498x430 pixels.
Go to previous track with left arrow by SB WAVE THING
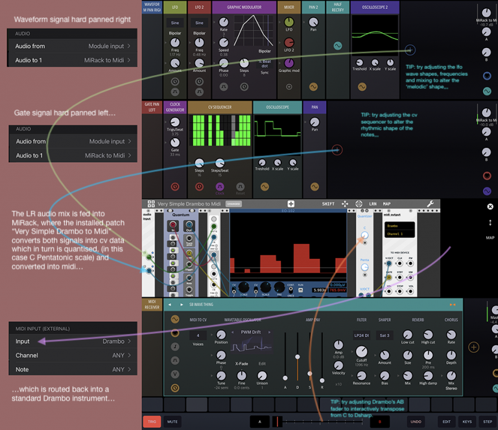pyautogui.click(x=170, y=305)
